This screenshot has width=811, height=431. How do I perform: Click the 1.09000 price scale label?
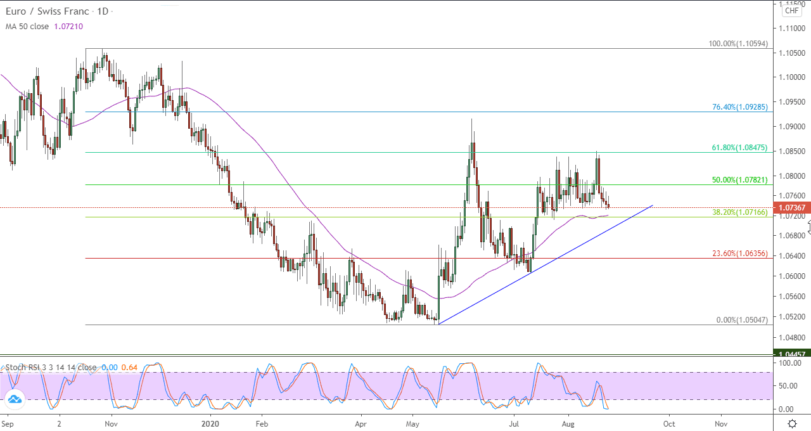point(793,126)
